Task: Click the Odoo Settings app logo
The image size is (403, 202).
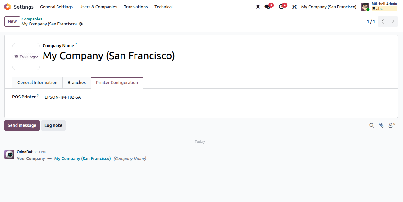Action: 7,7
